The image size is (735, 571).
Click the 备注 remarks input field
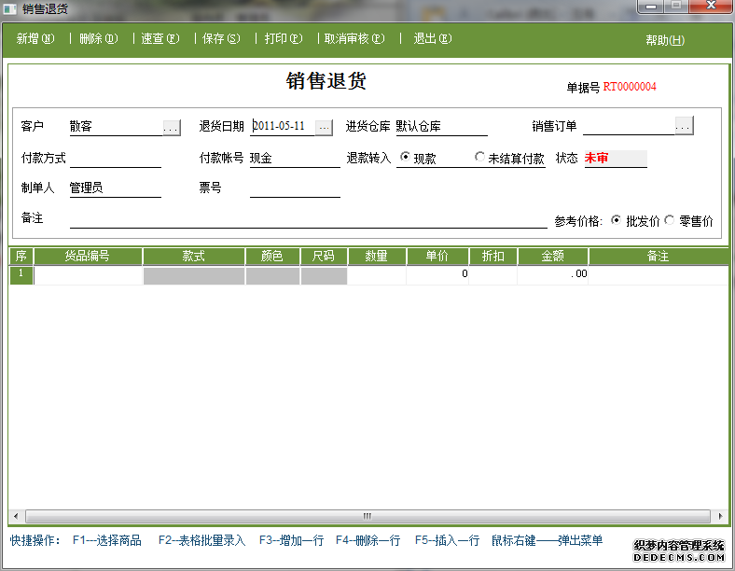(308, 219)
